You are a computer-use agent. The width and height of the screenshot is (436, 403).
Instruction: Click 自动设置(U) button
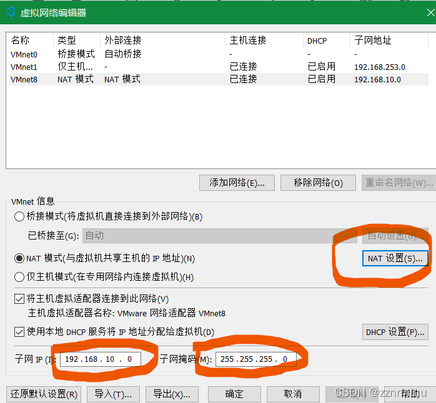[395, 236]
